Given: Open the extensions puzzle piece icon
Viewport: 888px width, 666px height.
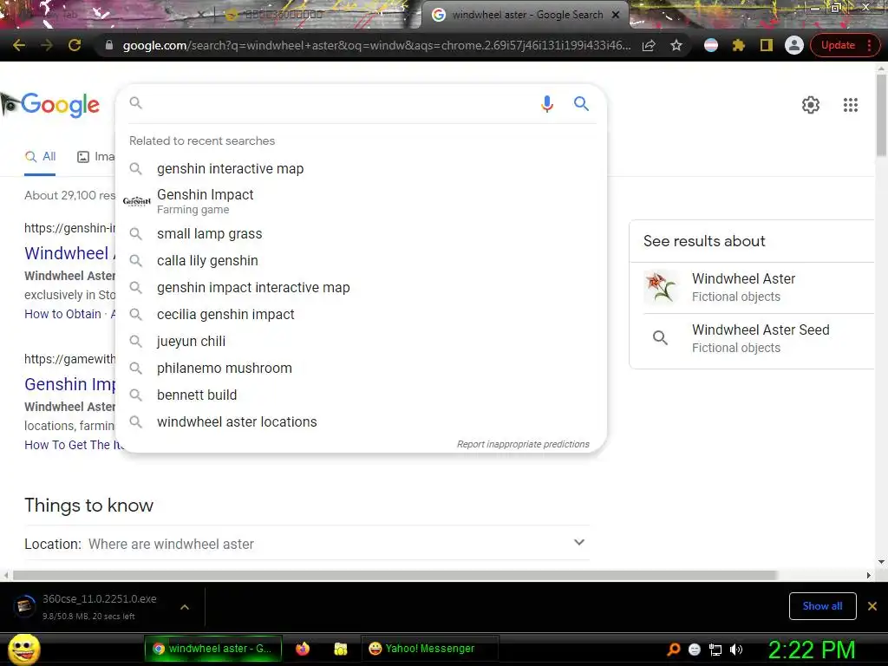Looking at the screenshot, I should [739, 45].
